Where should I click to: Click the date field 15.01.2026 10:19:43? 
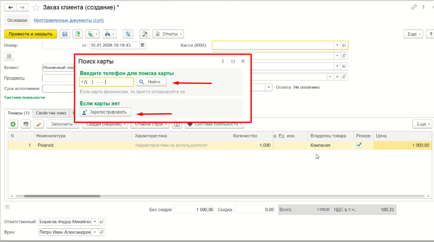click(114, 45)
